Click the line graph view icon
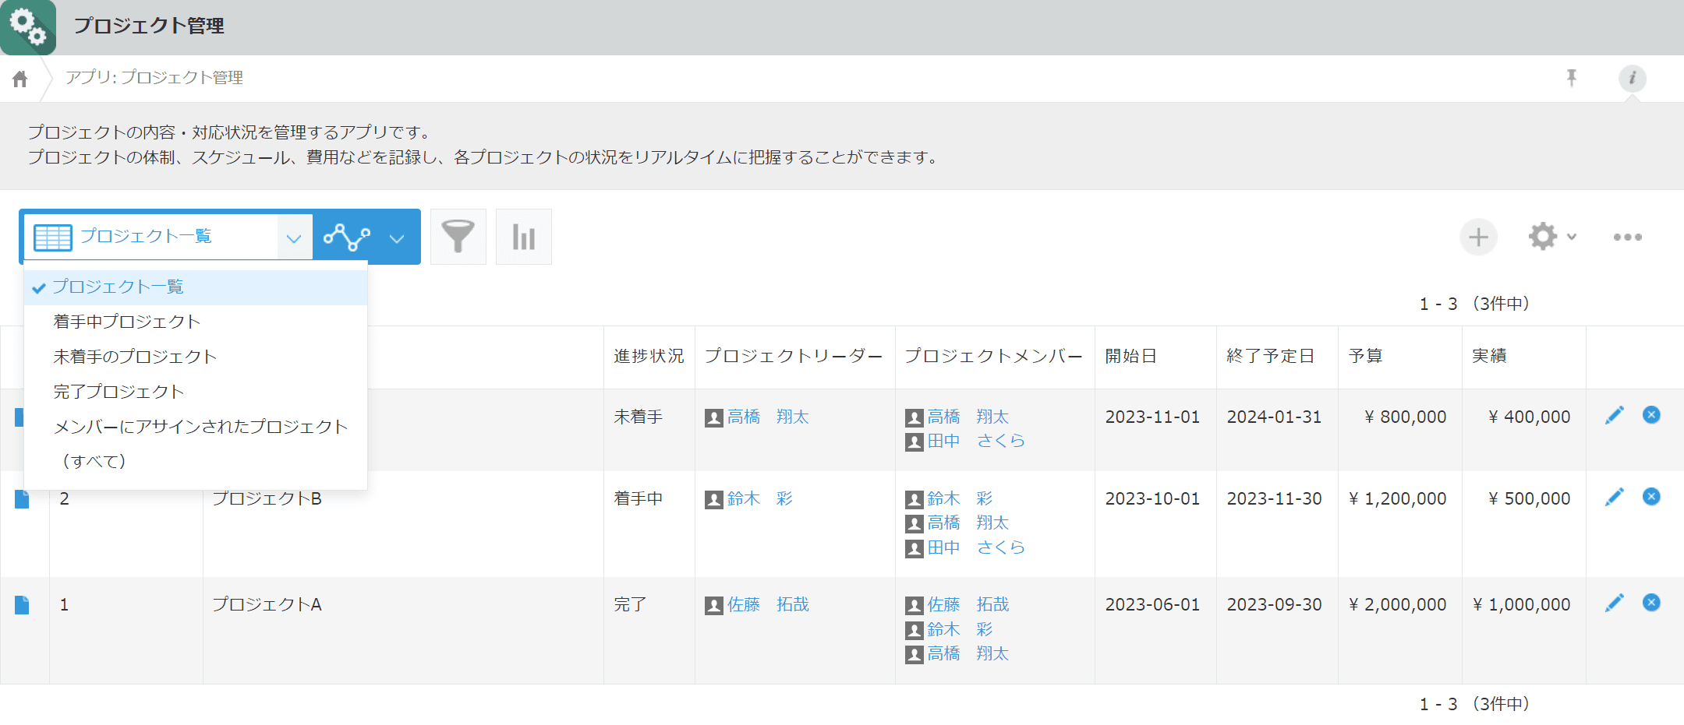Viewport: 1684px width, 725px height. point(347,237)
